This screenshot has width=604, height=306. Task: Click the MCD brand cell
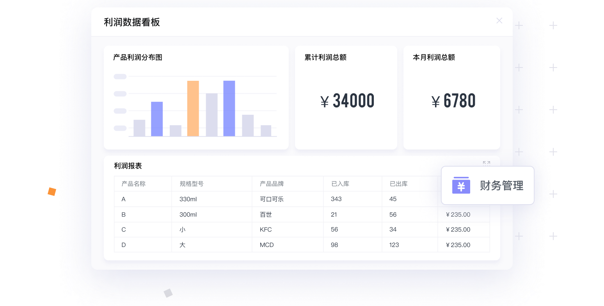pos(266,245)
